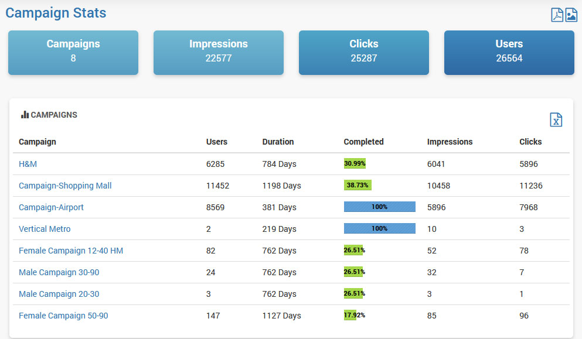Export campaign stats as PDF
The height and width of the screenshot is (339, 582).
point(557,15)
